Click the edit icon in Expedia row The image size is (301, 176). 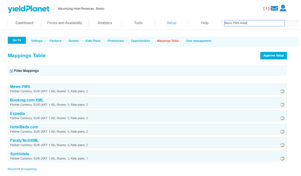tap(282, 118)
